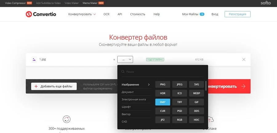Open OCR page
This screenshot has width=277, height=133.
(x=106, y=14)
